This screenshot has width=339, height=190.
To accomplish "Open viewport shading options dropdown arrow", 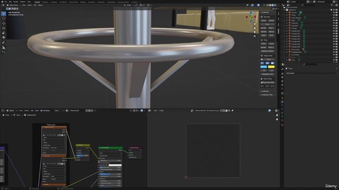I will [278, 5].
